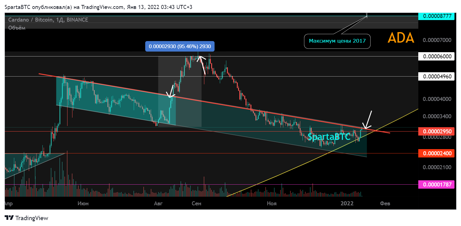461x226 pixels.
Task: Click the Максимум цены 2017 callout
Action: (x=337, y=41)
